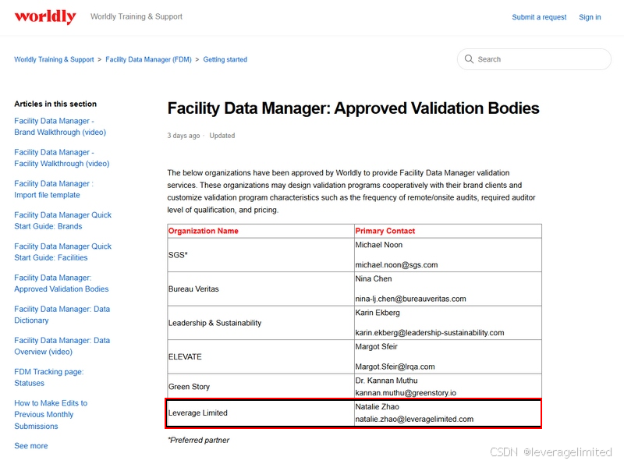
Task: Focus the Search input field
Action: tap(534, 59)
